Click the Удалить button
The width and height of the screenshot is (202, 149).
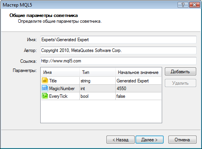(180, 83)
